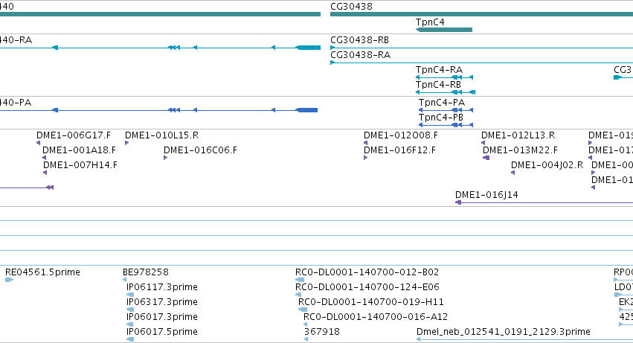The height and width of the screenshot is (343, 633).
Task: Click the RC0-DL0001-140700-019-H11 label
Action: [371, 302]
